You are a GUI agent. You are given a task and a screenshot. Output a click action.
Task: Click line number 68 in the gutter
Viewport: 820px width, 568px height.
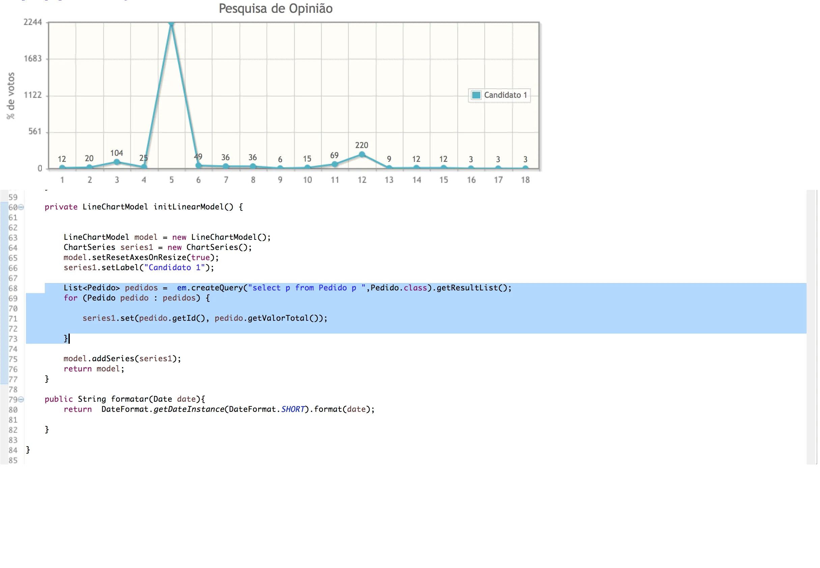13,288
